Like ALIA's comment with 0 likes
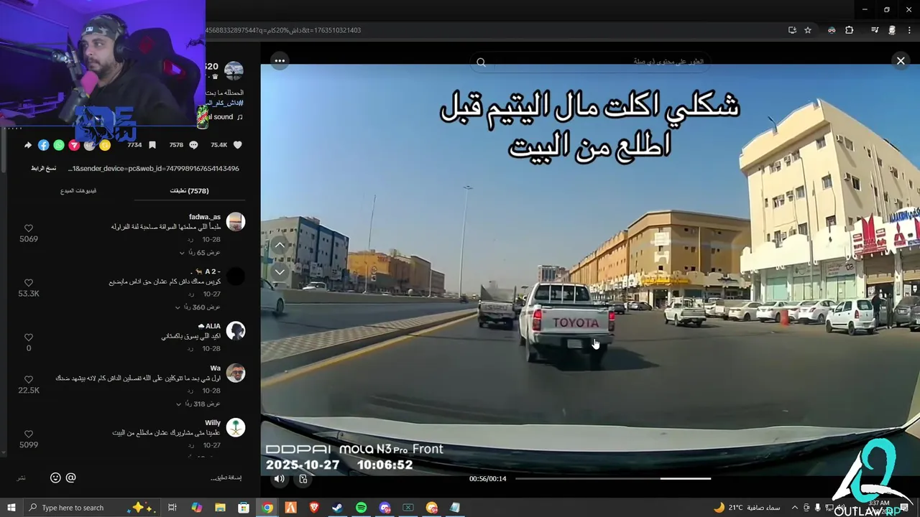The image size is (920, 517). click(x=29, y=337)
